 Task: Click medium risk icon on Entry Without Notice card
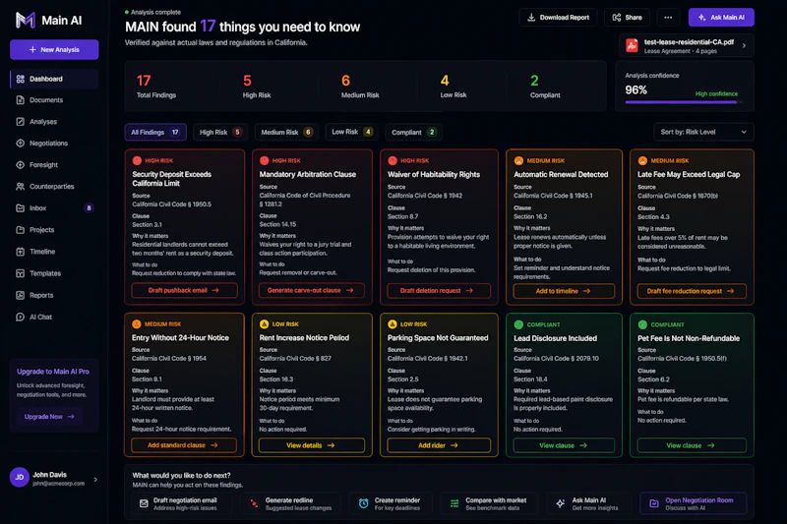pyautogui.click(x=137, y=323)
